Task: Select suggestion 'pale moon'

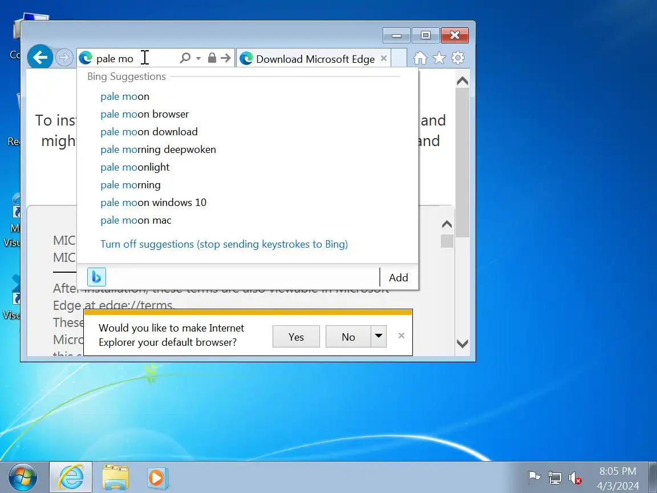Action: tap(247, 96)
